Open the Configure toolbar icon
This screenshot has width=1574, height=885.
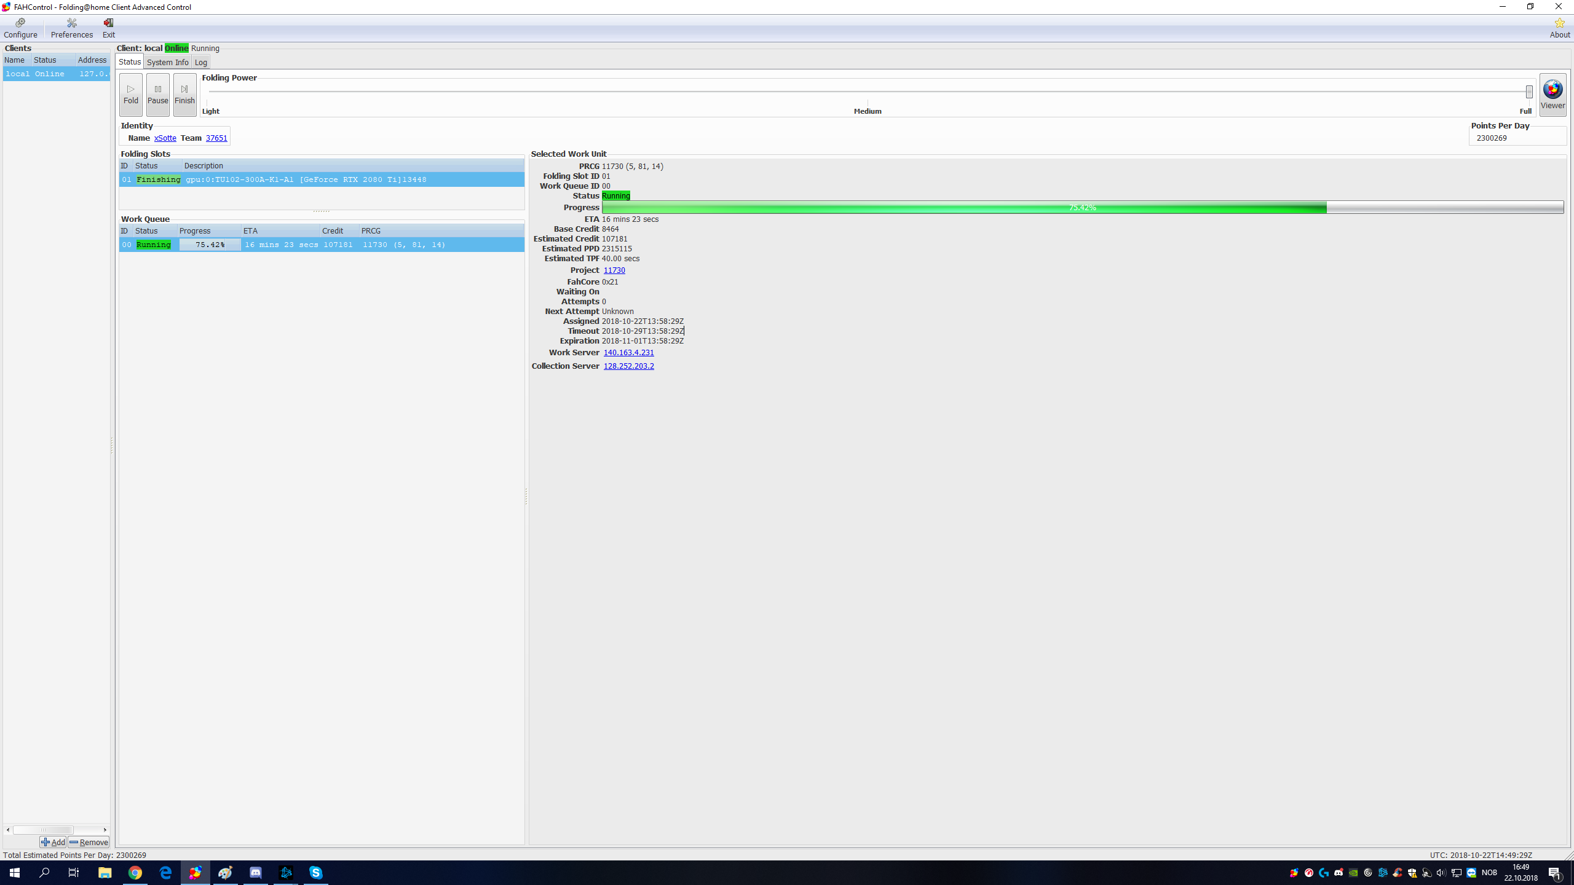pos(20,28)
